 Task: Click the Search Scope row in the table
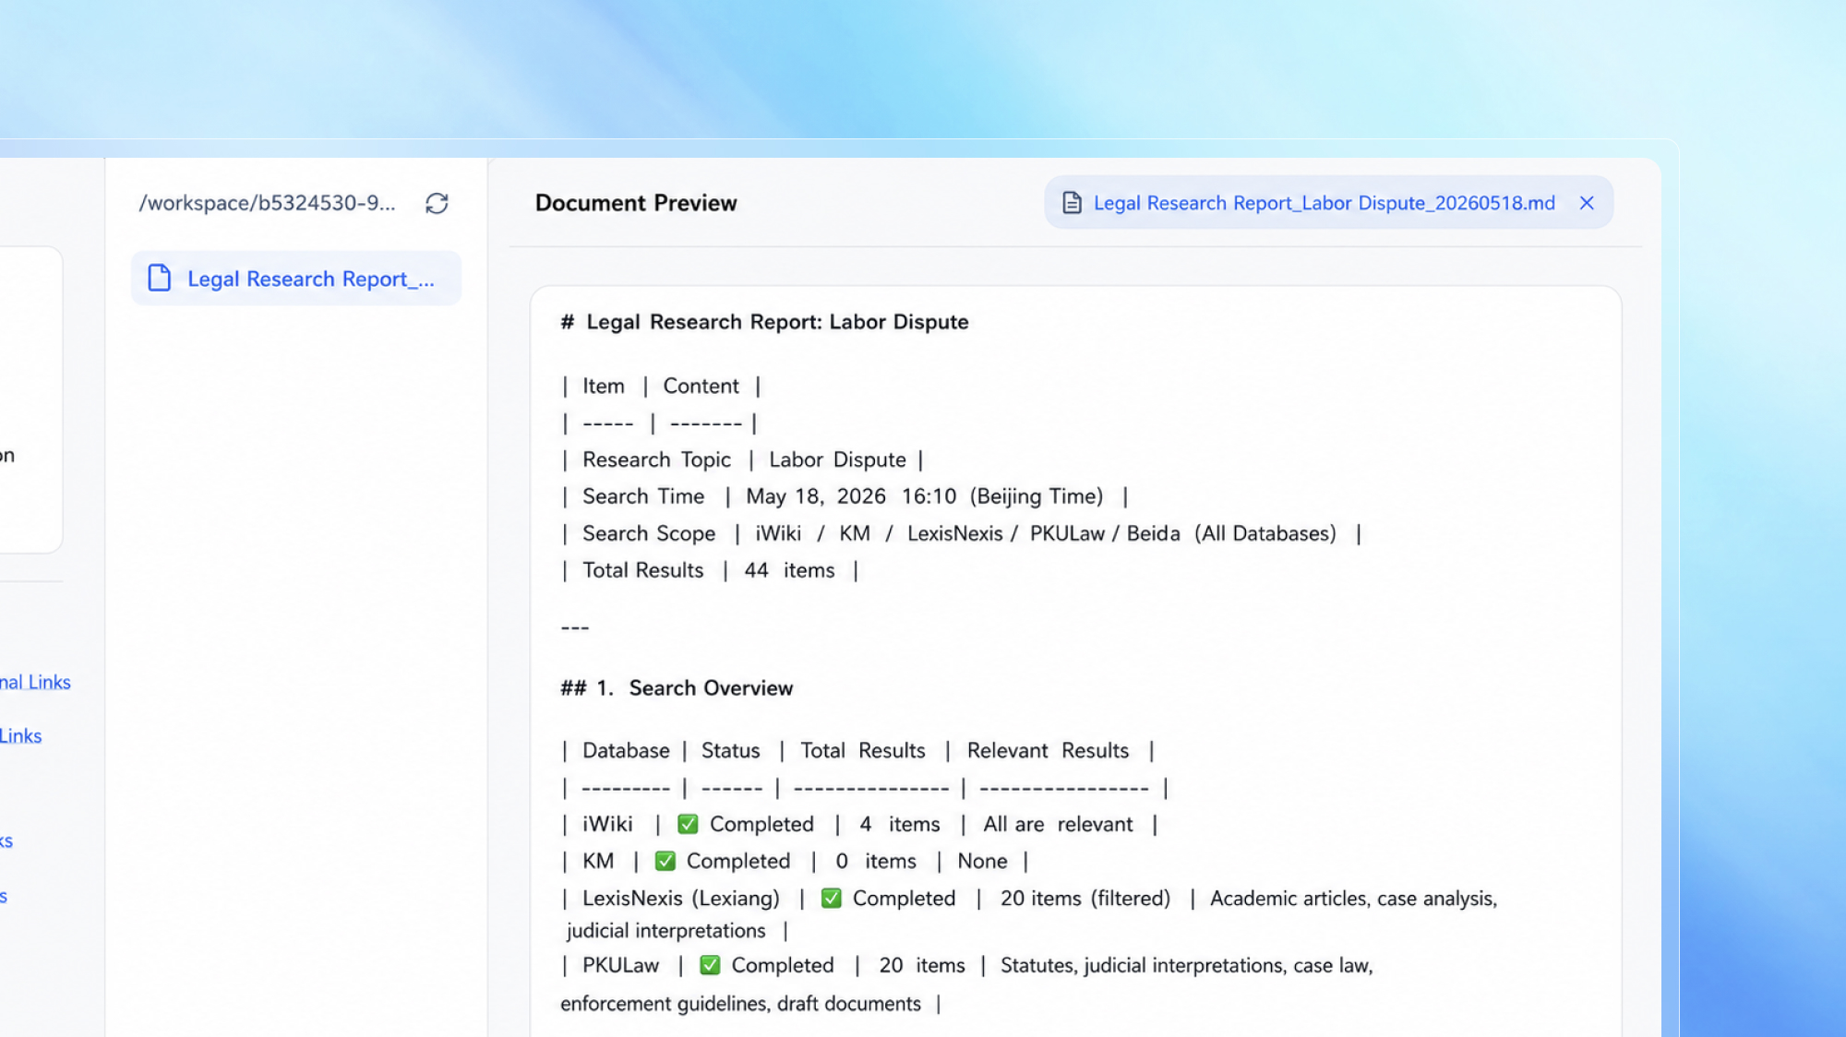click(x=961, y=533)
